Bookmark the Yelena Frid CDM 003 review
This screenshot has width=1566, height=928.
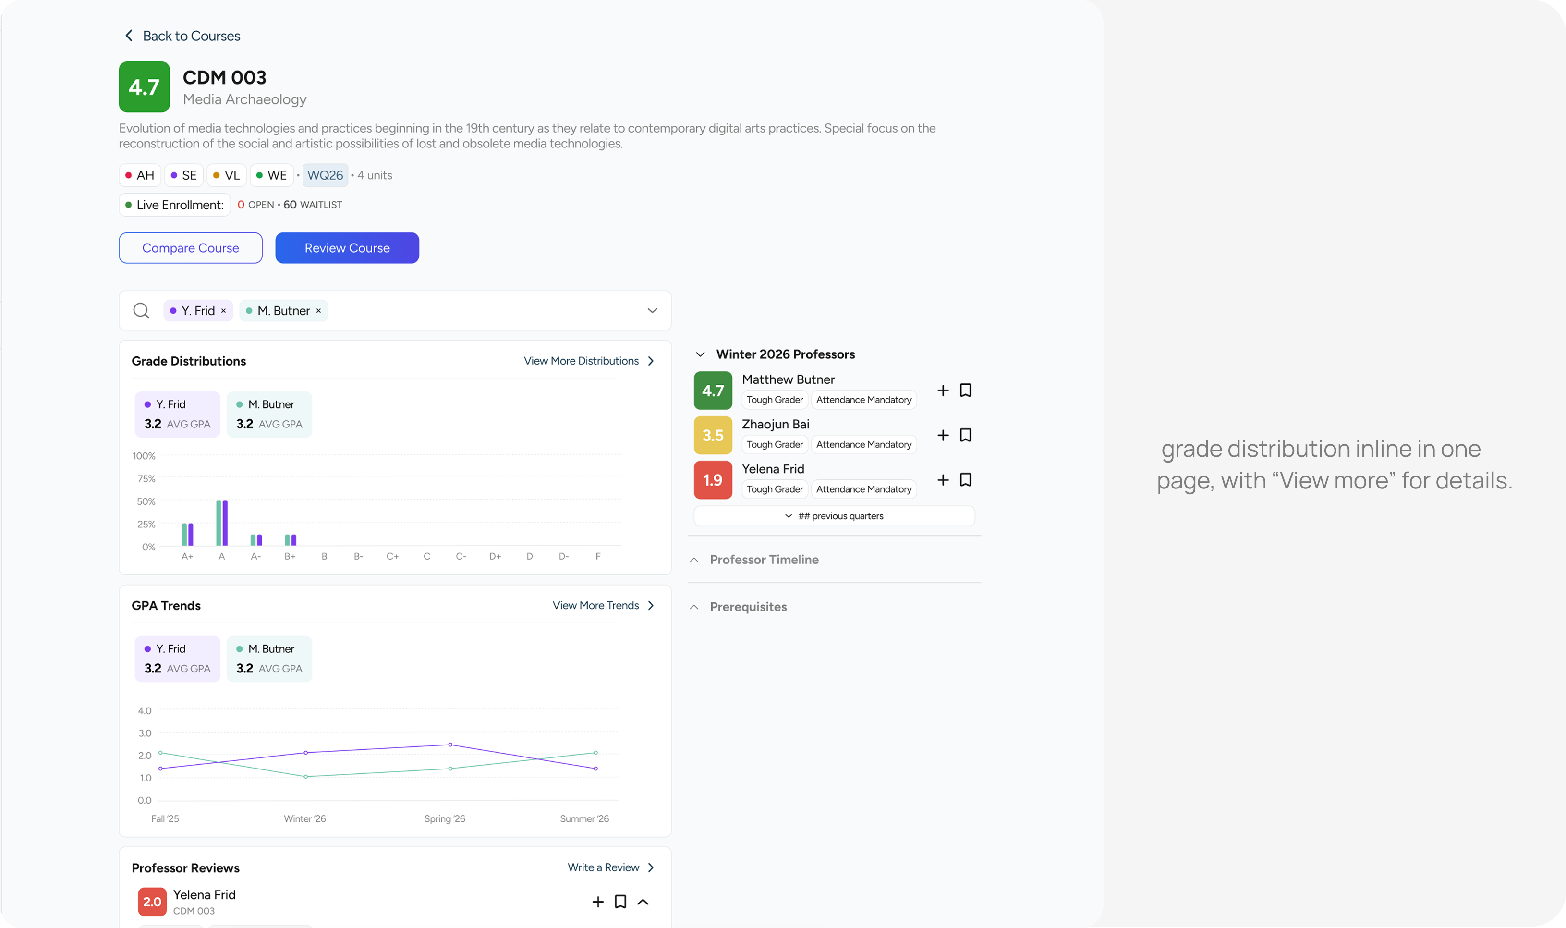tap(620, 902)
